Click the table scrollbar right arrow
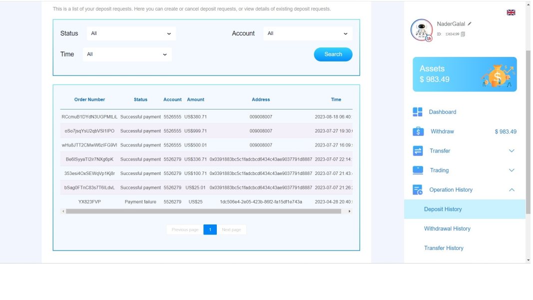Screen dimensions: 533x300 point(350,211)
